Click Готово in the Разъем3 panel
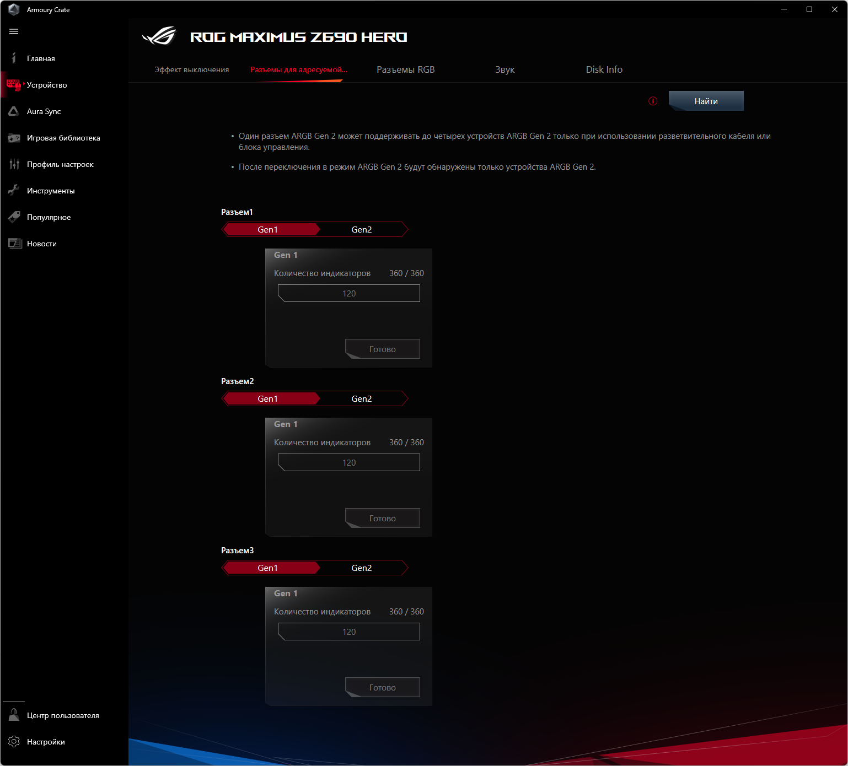The height and width of the screenshot is (766, 848). (x=383, y=687)
